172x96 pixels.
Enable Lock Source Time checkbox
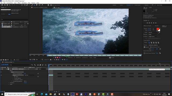pos(151,47)
